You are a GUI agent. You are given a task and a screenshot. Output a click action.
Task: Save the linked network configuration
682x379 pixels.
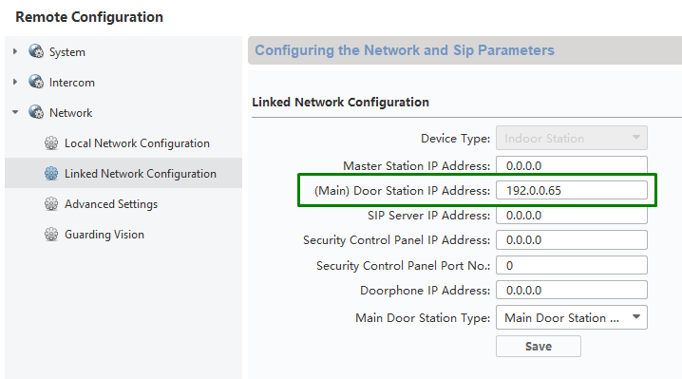(539, 347)
